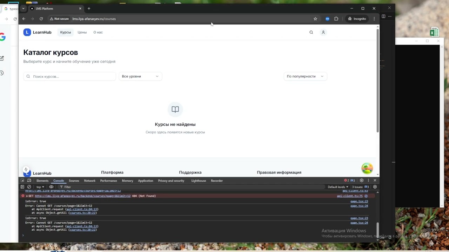Viewport: 449px width, 252px height.
Task: Click Цены navigation item
Action: point(82,32)
